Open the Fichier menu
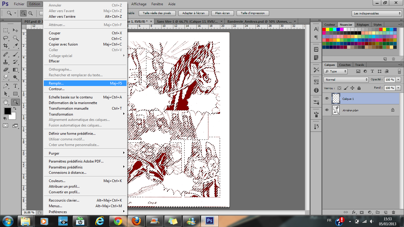The width and height of the screenshot is (404, 227). point(19,4)
